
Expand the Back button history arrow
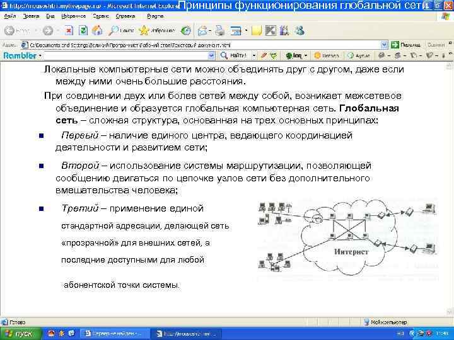(36, 31)
